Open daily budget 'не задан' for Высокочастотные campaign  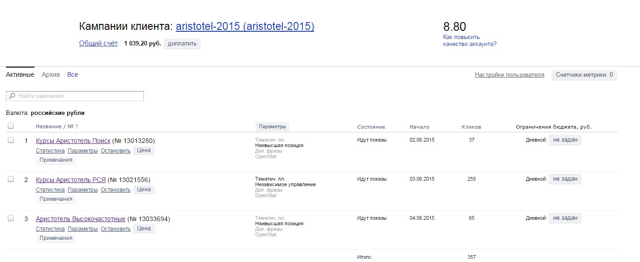[565, 218]
